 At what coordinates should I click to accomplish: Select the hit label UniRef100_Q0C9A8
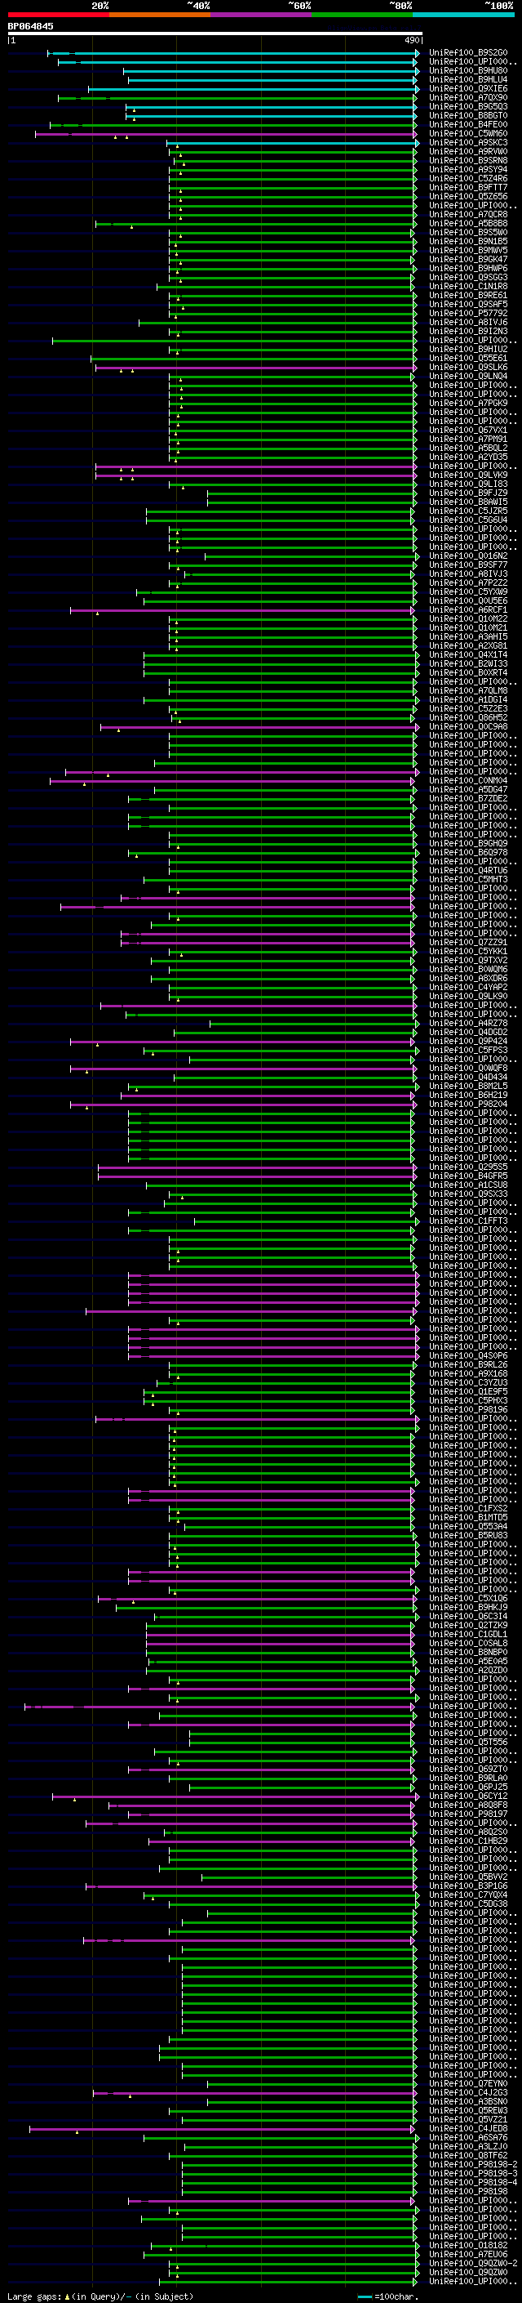(x=468, y=726)
